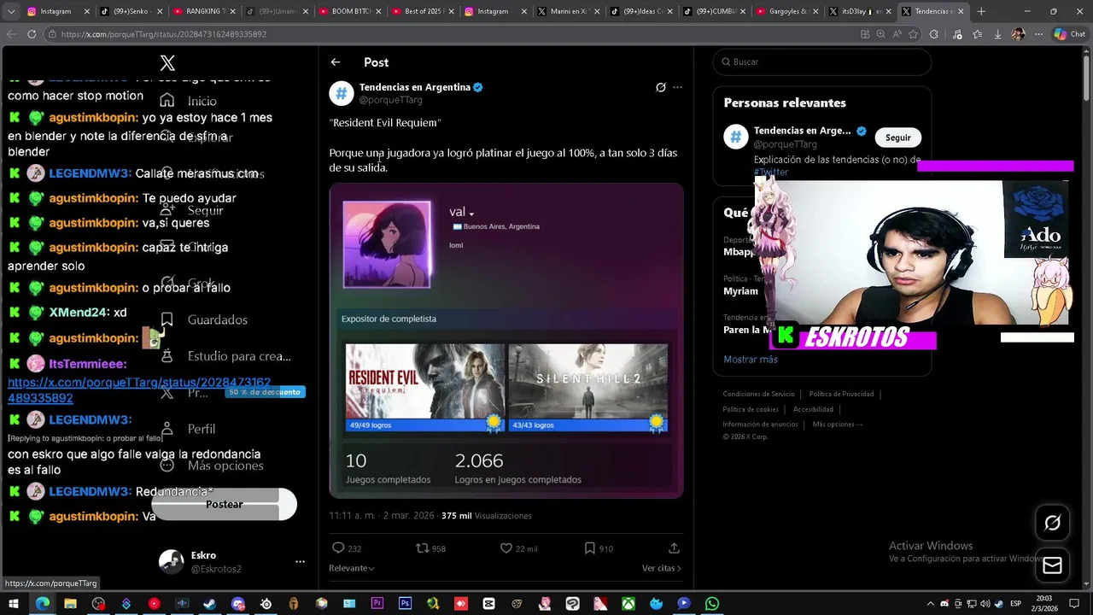Viewport: 1093px width, 615px height.
Task: Click the Postear button
Action: [224, 504]
